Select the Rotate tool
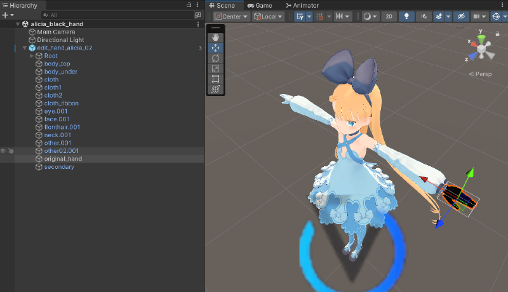 tap(215, 58)
